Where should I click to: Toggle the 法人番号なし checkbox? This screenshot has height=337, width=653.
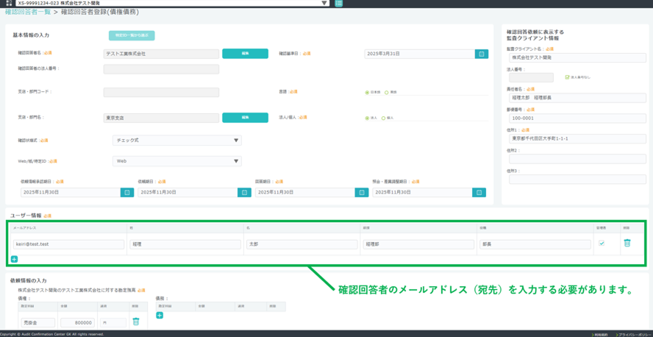click(x=567, y=77)
